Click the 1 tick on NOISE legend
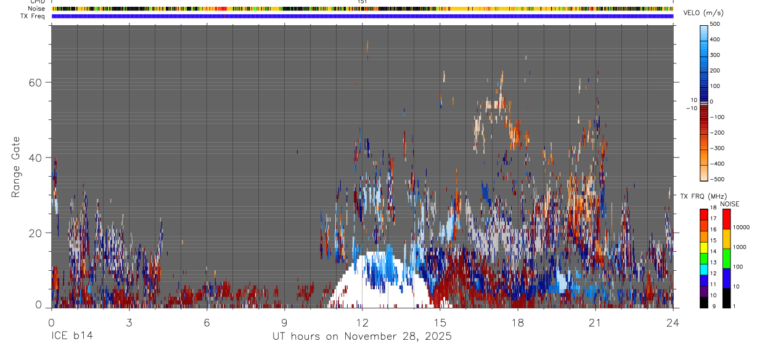 (x=733, y=307)
